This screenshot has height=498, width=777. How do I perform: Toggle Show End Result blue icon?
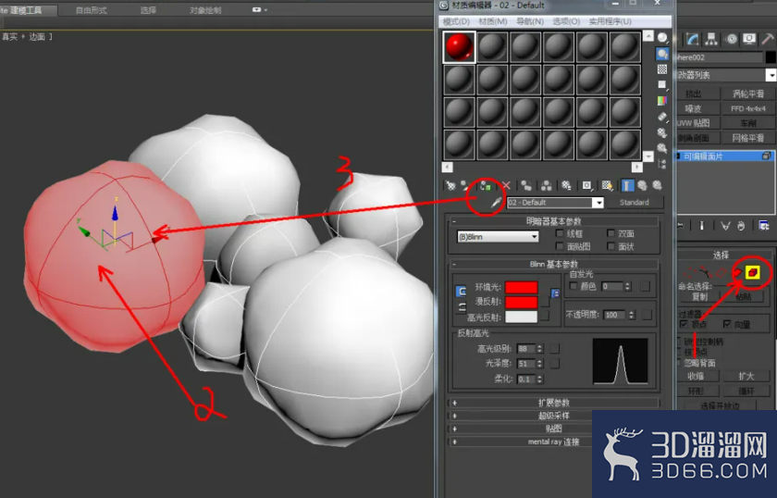point(627,185)
